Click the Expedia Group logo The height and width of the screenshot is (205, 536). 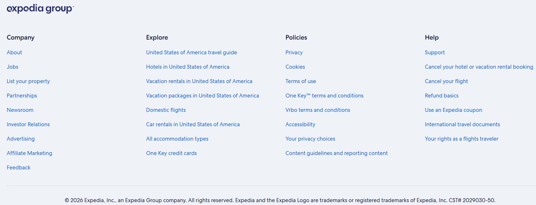(x=40, y=9)
